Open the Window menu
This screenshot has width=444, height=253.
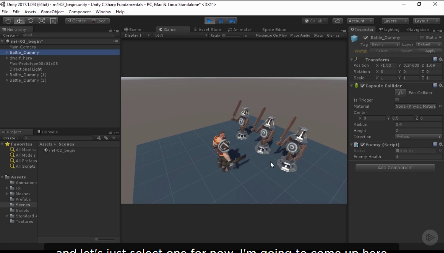click(x=103, y=12)
